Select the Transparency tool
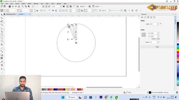The width and height of the screenshot is (179, 100). [x=2, y=58]
